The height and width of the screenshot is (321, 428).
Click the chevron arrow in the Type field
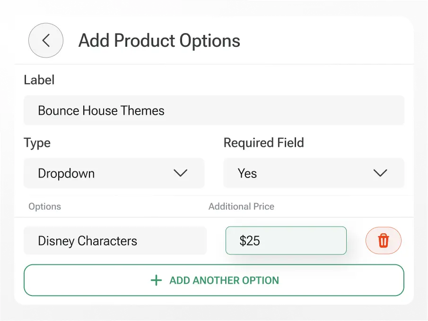181,173
